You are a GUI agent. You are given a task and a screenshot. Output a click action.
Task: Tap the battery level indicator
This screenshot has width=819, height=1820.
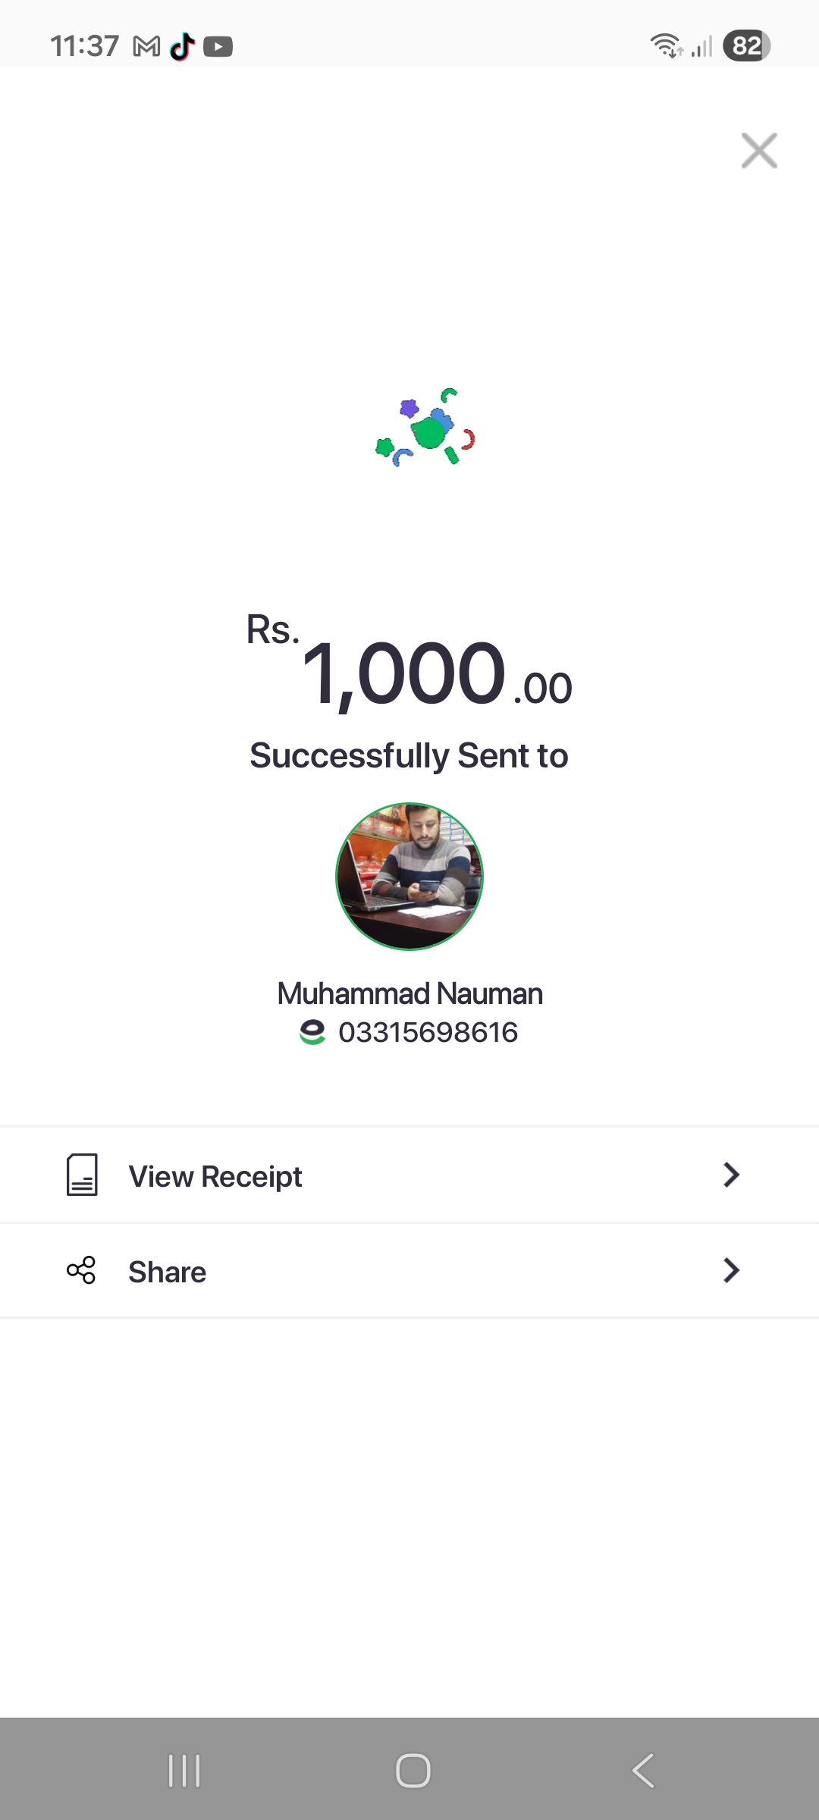[746, 45]
